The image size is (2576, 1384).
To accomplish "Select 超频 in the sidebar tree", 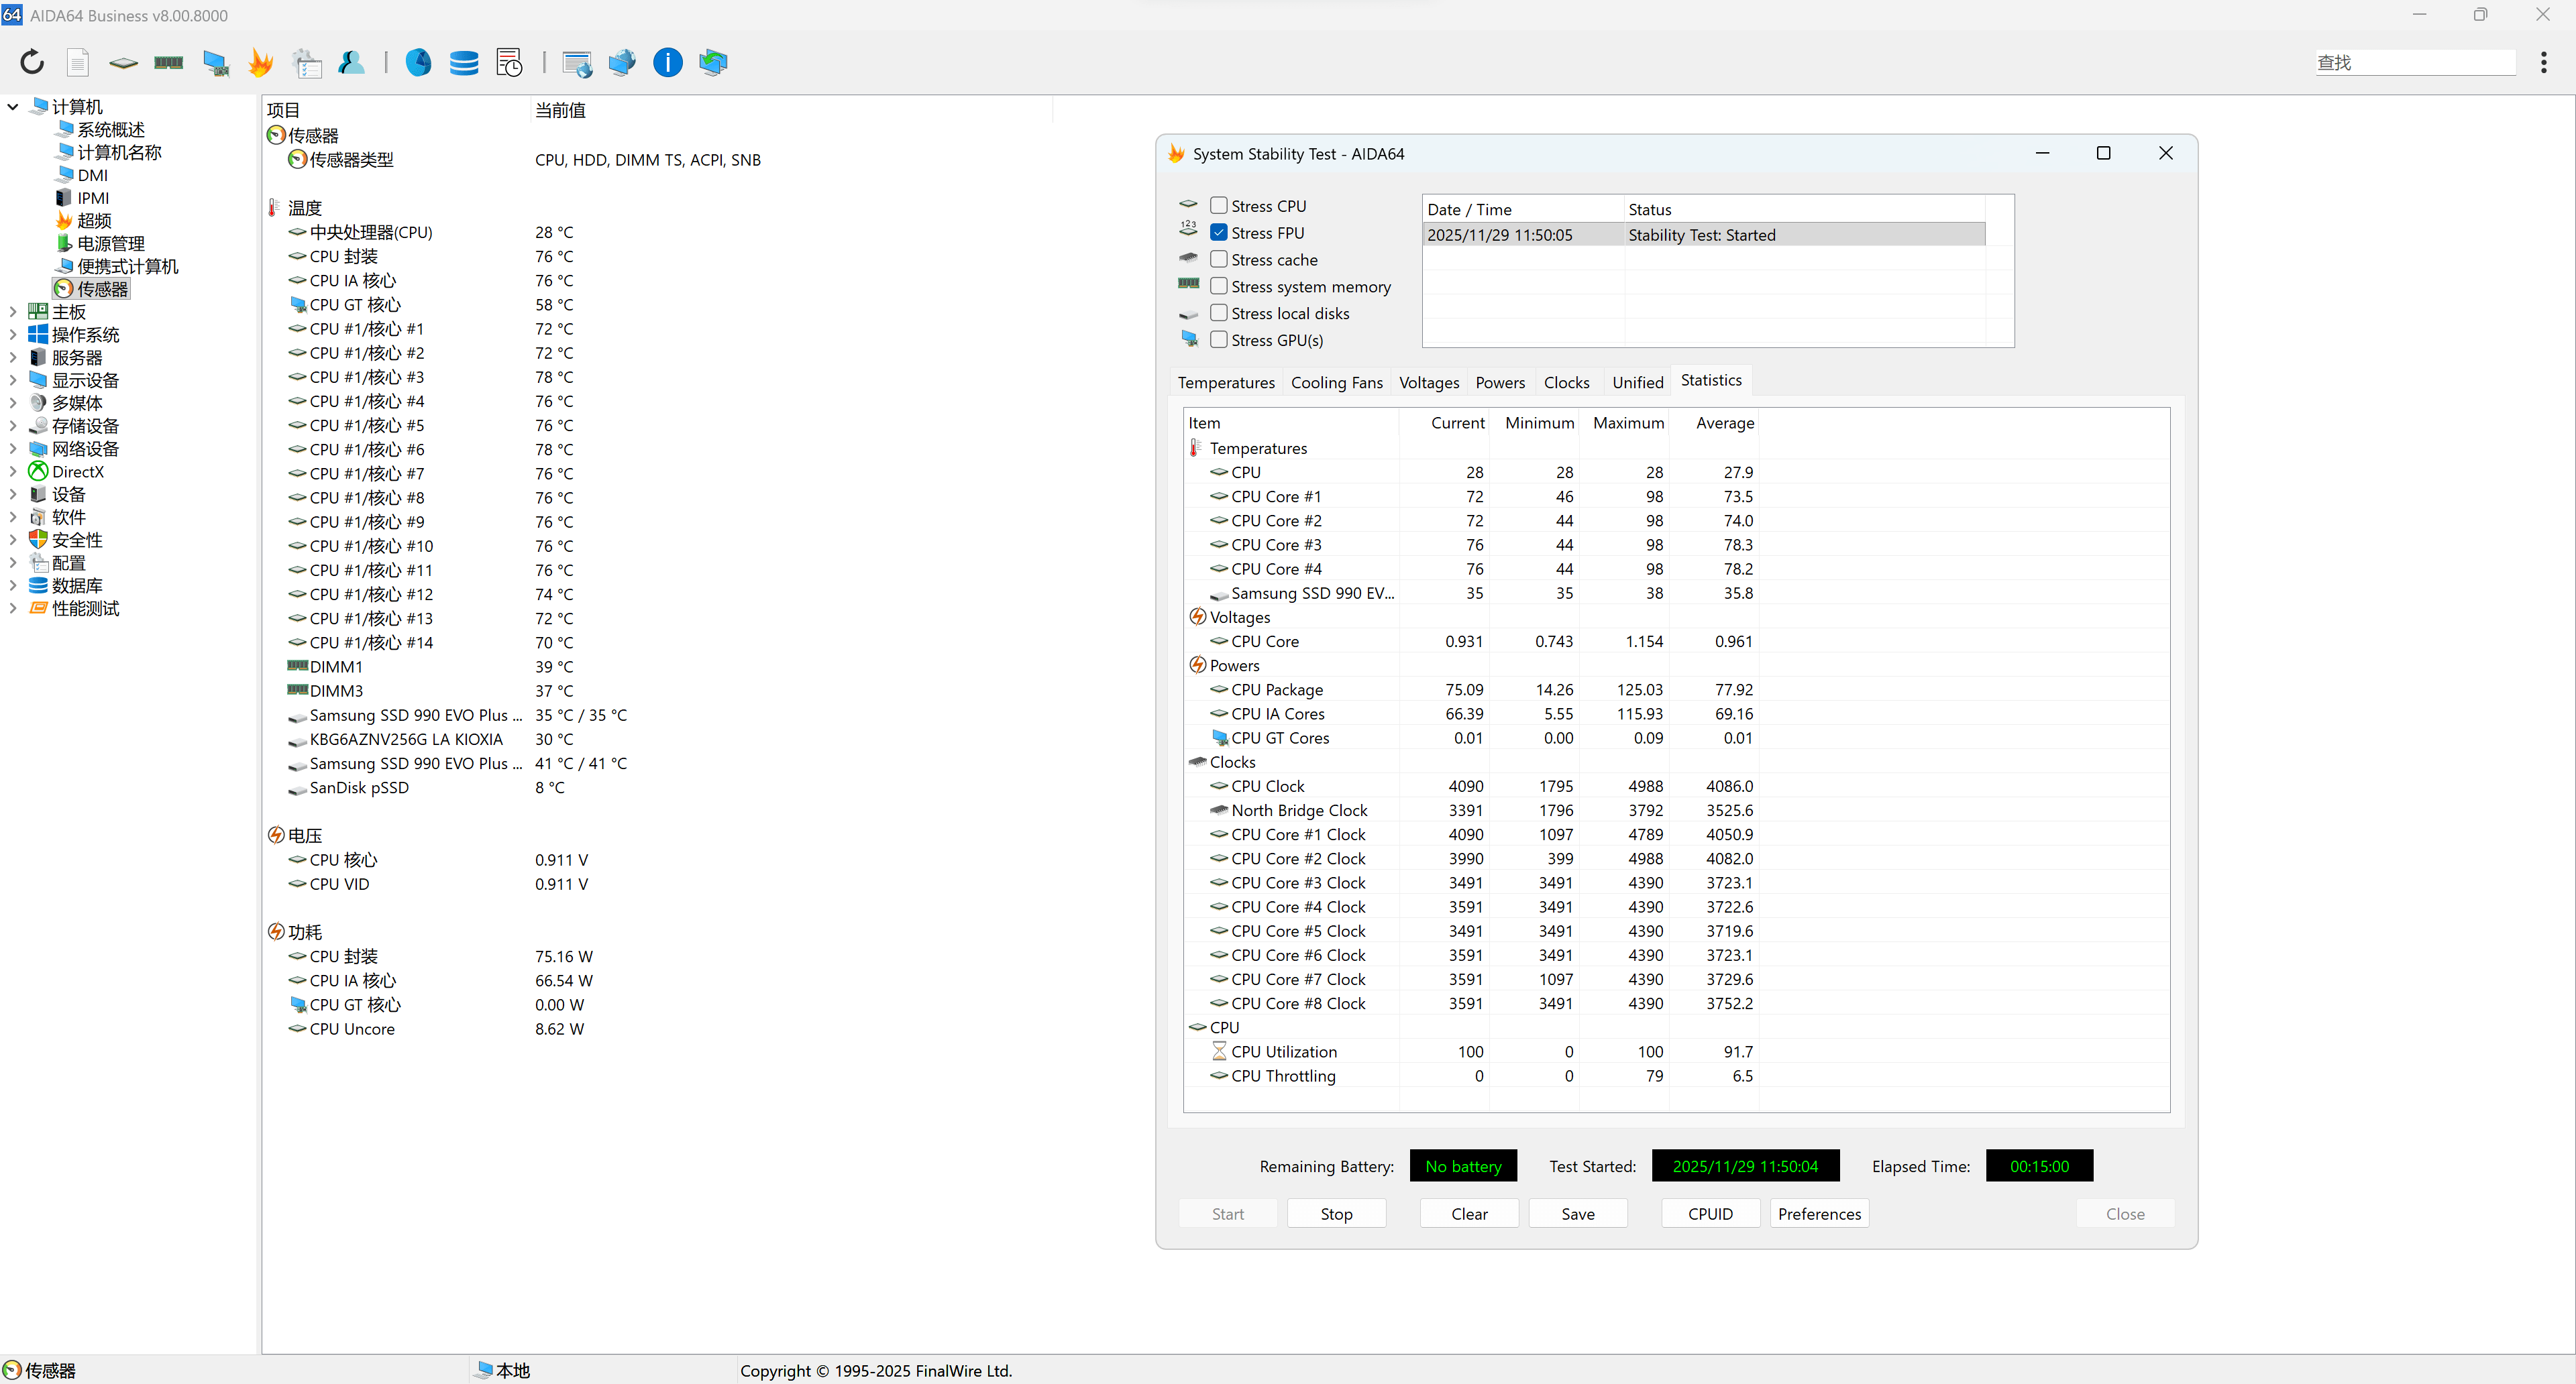I will pyautogui.click(x=94, y=221).
